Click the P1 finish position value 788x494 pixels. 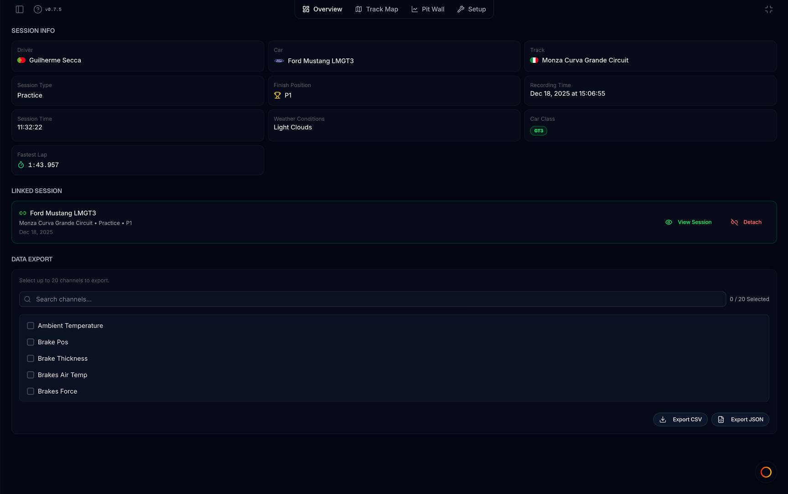(288, 95)
